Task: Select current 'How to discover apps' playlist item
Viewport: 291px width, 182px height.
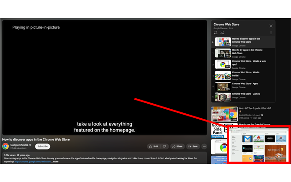Action: tap(243, 42)
